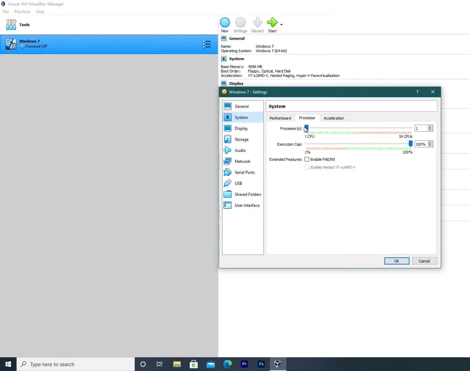Open Microsoft Edge from the taskbar

[227, 364]
